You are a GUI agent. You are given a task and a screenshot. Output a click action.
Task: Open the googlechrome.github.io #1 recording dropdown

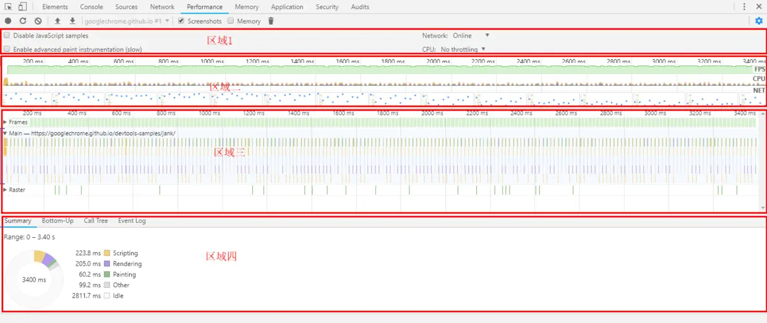pos(127,21)
